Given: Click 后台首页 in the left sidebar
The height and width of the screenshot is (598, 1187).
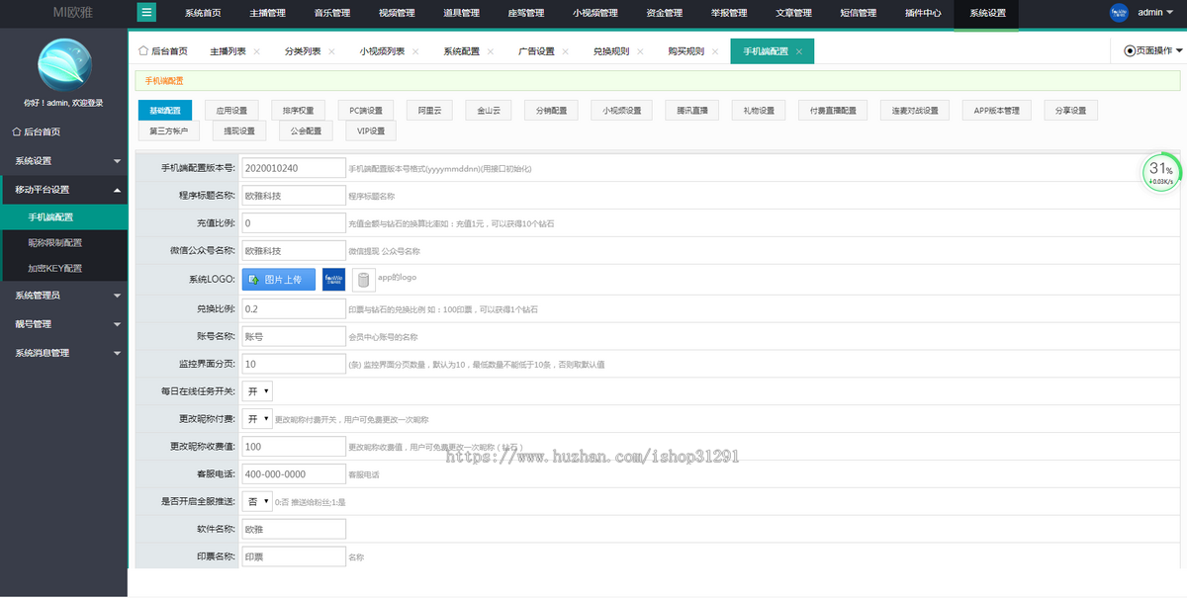Looking at the screenshot, I should coord(37,131).
